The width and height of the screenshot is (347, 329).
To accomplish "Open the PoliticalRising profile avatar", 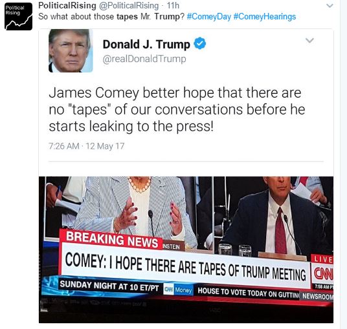I will click(18, 16).
